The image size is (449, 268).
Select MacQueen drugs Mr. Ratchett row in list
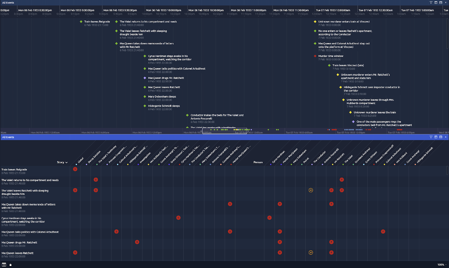click(x=35, y=244)
